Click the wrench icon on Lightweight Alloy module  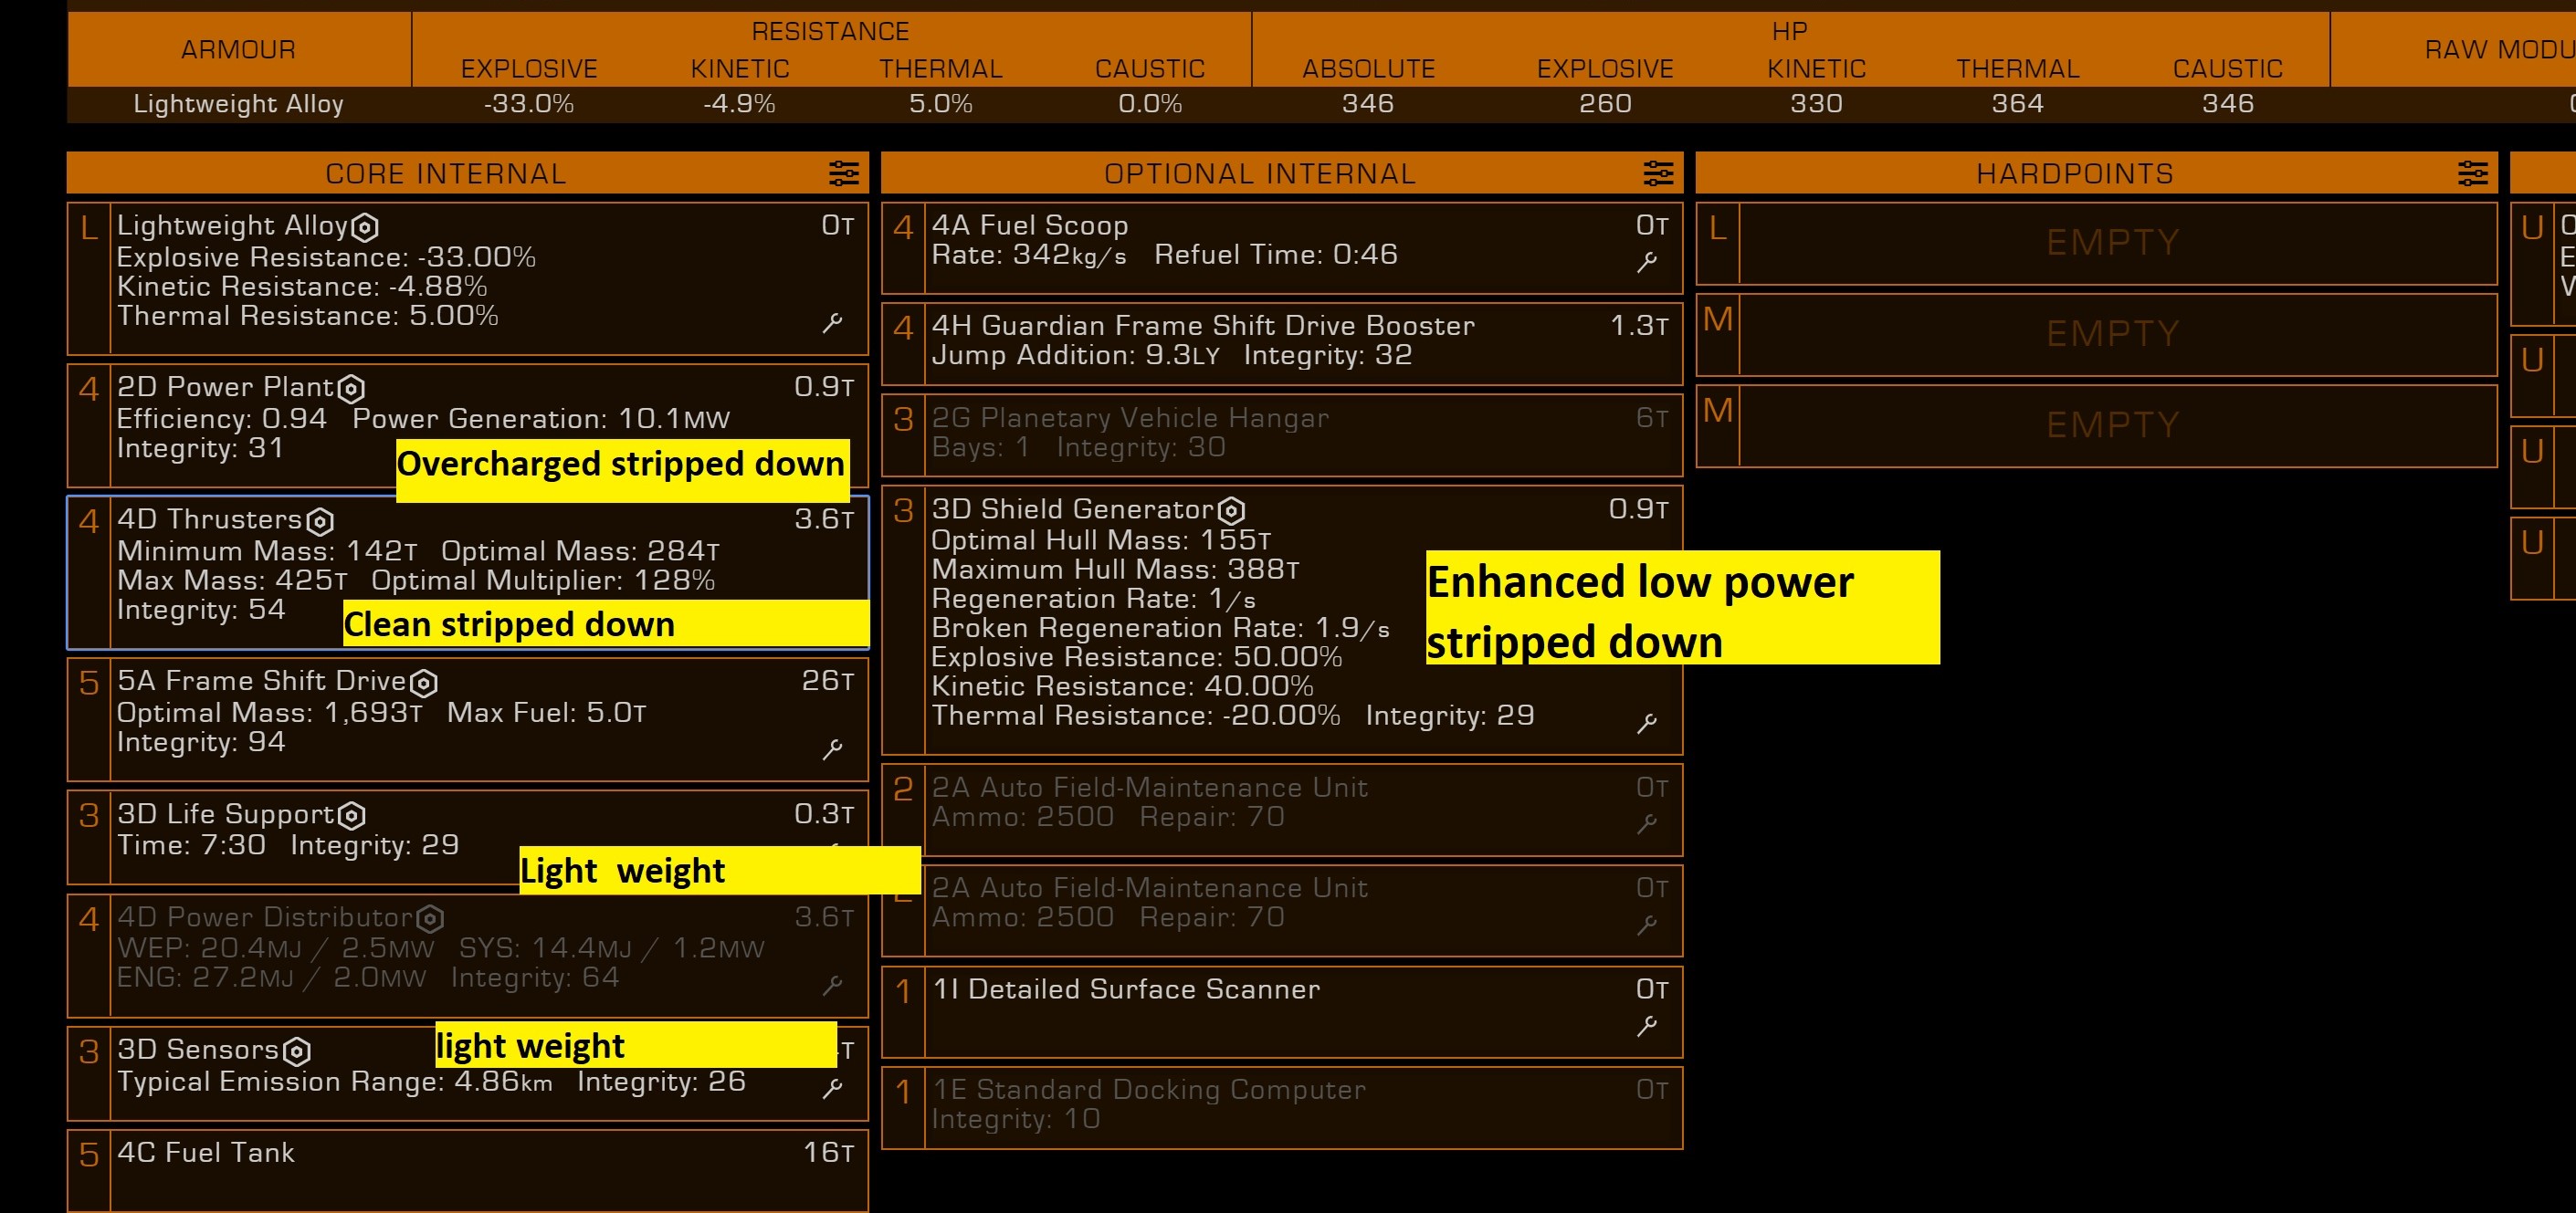(832, 323)
